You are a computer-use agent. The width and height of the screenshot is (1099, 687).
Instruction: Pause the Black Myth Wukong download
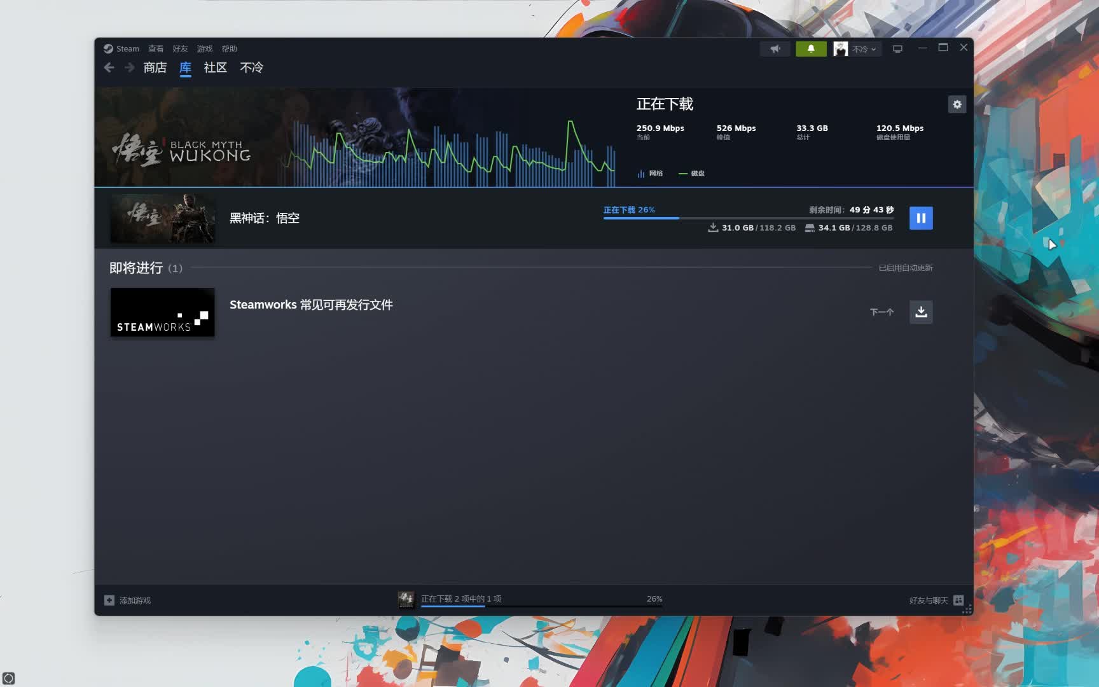pyautogui.click(x=920, y=218)
